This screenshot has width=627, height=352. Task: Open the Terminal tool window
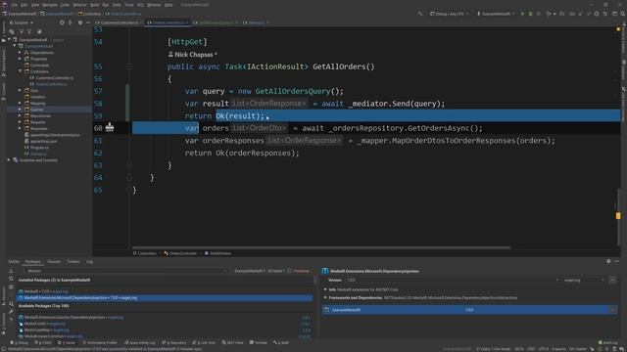259,342
